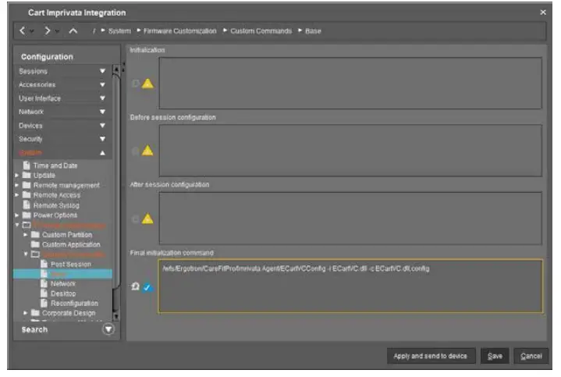Viewport: 561px width, 377px height.
Task: Click the Cancel button
Action: 531,356
